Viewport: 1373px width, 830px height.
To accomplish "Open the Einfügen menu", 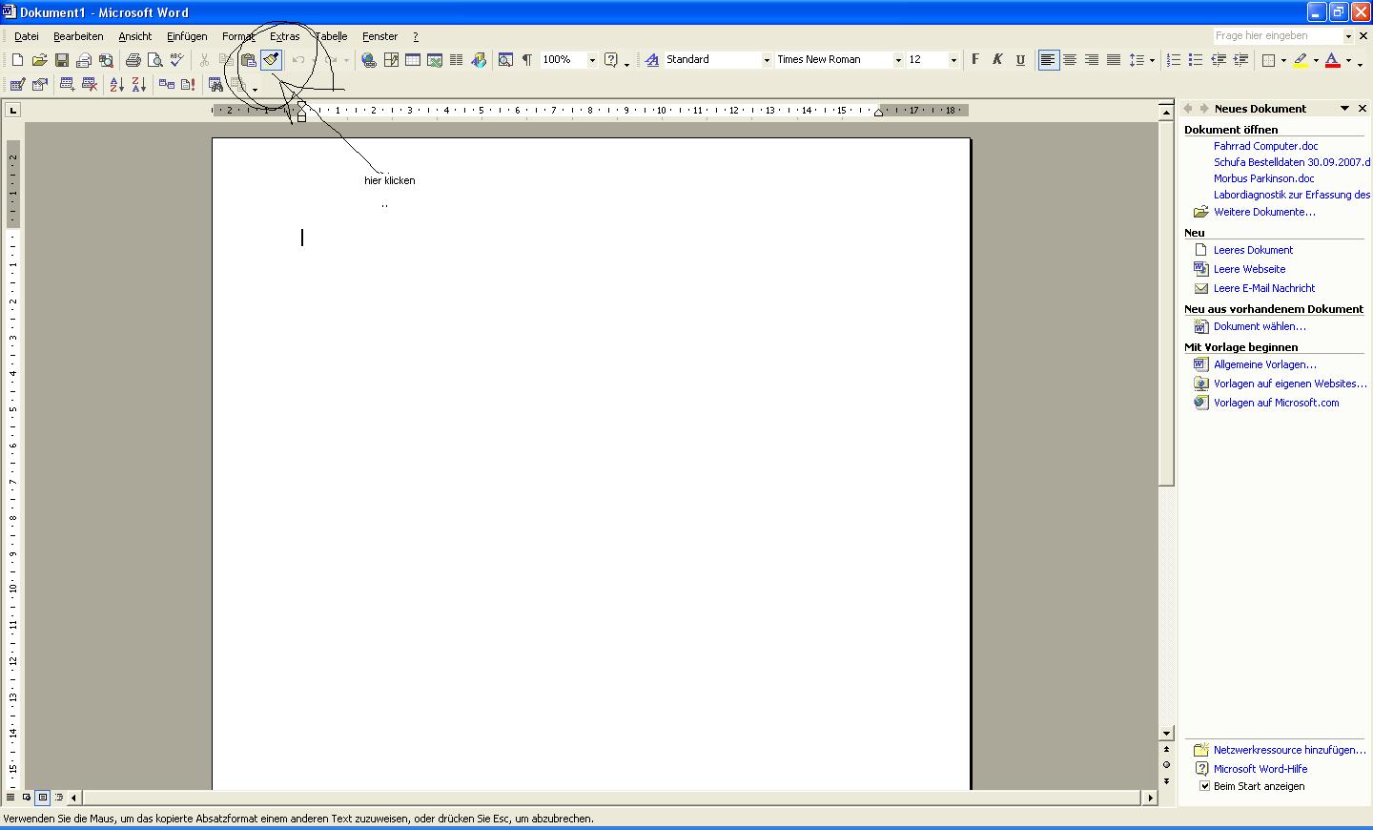I will coord(187,36).
